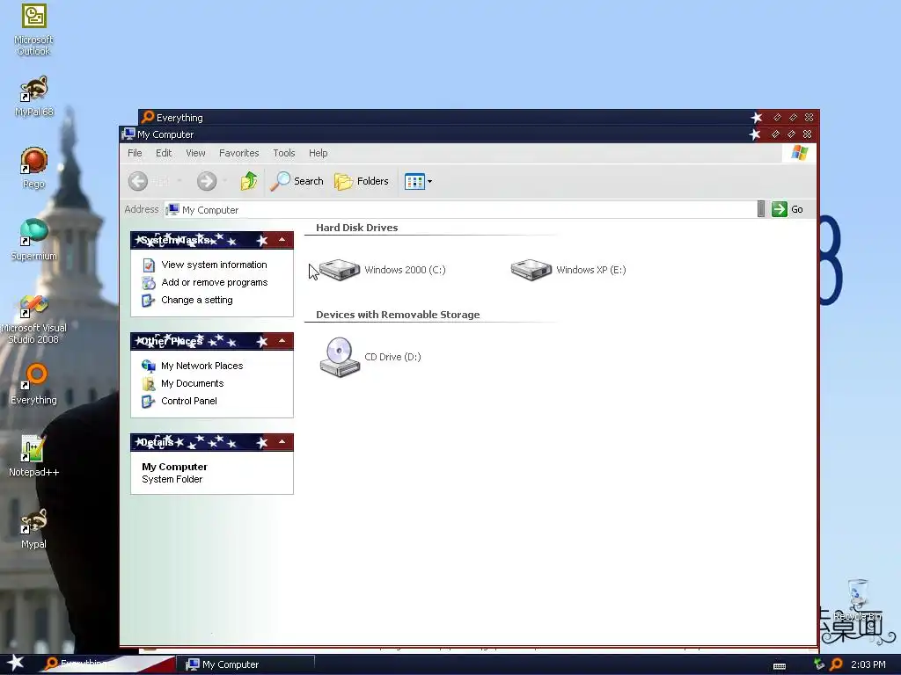Collapse the Details panel

(x=282, y=442)
